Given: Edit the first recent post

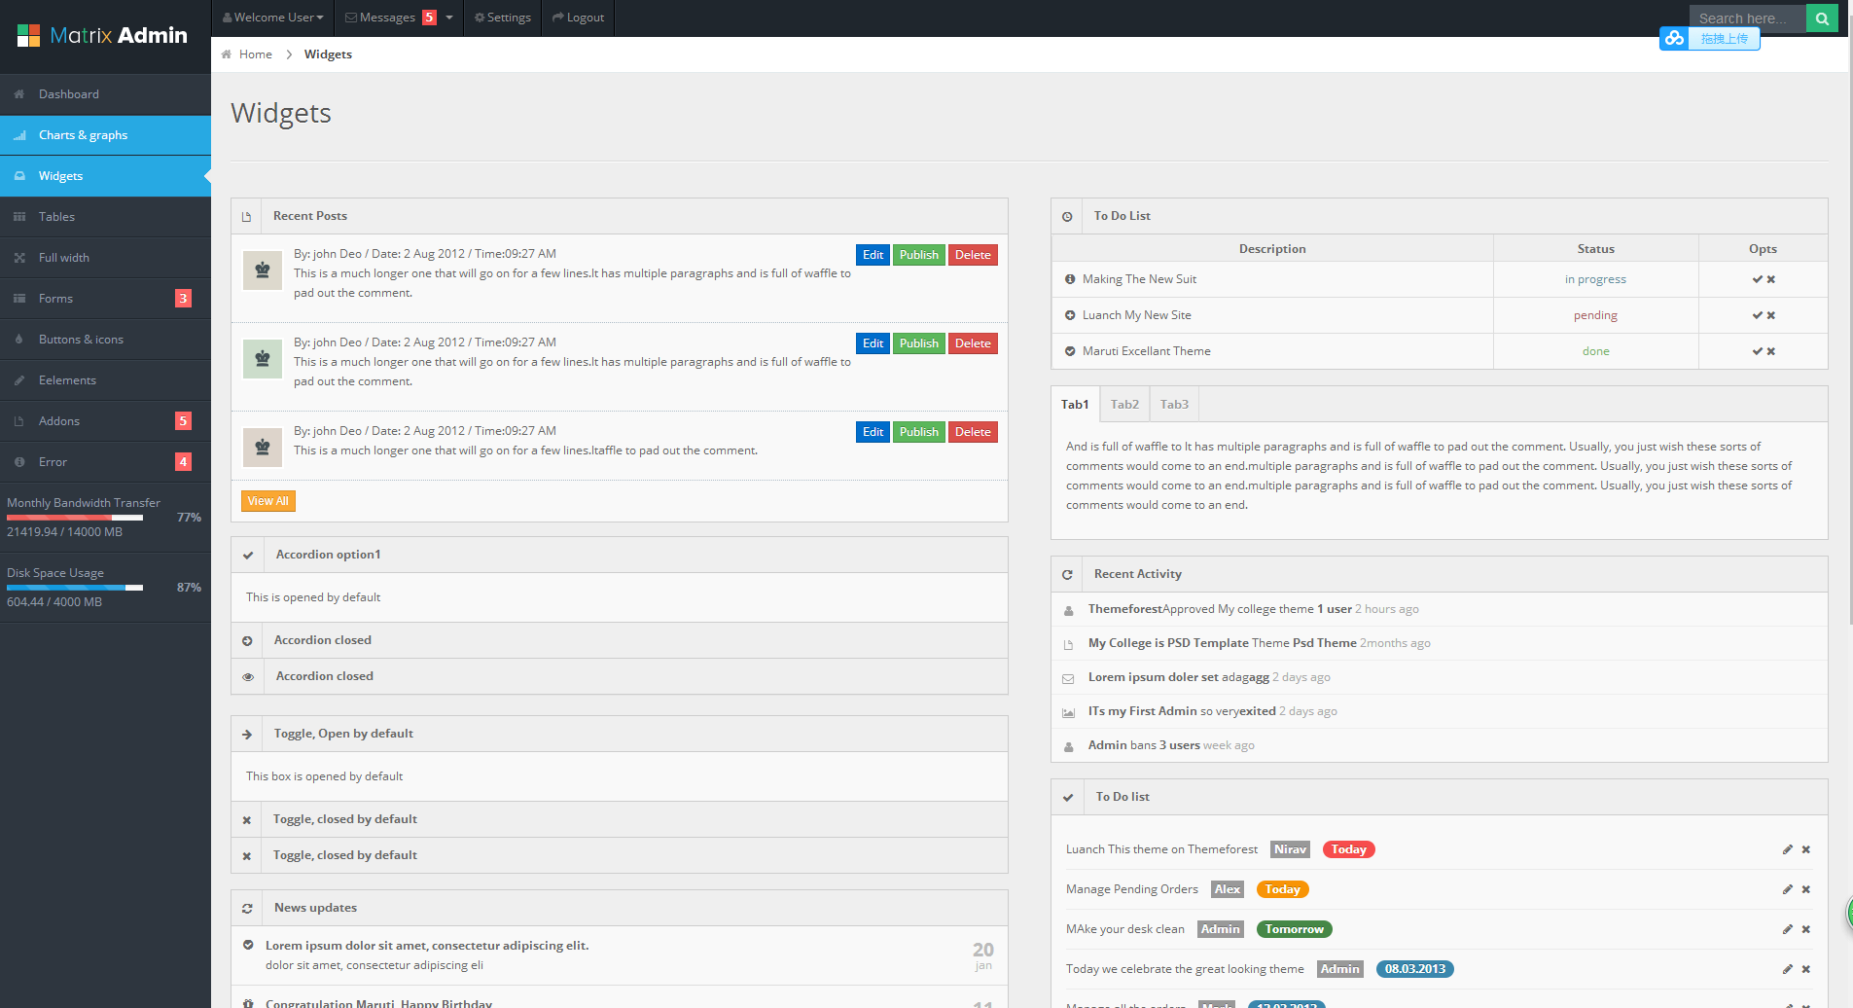Looking at the screenshot, I should coord(873,255).
